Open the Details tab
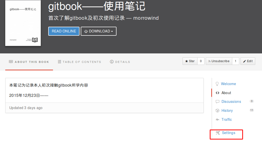The width and height of the screenshot is (262, 147). pos(120,62)
